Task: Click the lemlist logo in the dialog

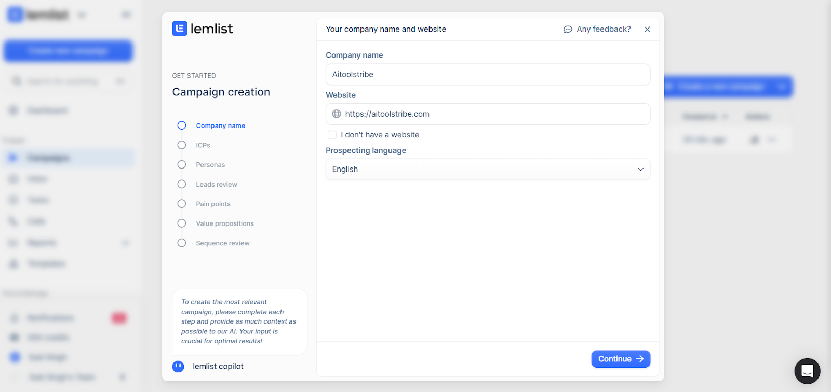Action: pyautogui.click(x=203, y=29)
